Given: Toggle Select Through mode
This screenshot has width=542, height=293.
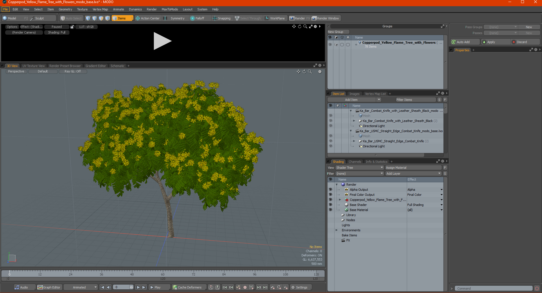Looking at the screenshot, I should (248, 18).
